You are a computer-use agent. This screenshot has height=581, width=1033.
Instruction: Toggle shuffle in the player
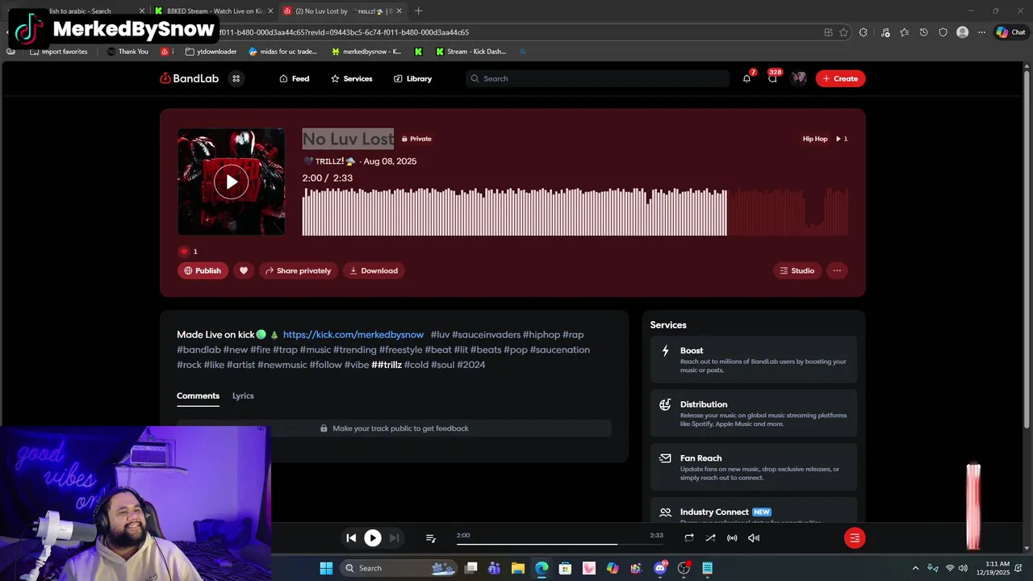[x=710, y=537]
